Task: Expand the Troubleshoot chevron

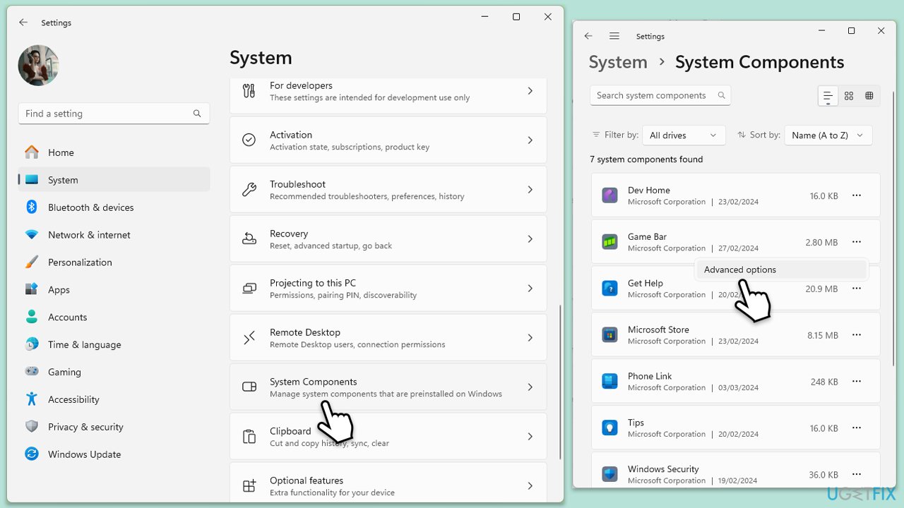Action: tap(530, 190)
